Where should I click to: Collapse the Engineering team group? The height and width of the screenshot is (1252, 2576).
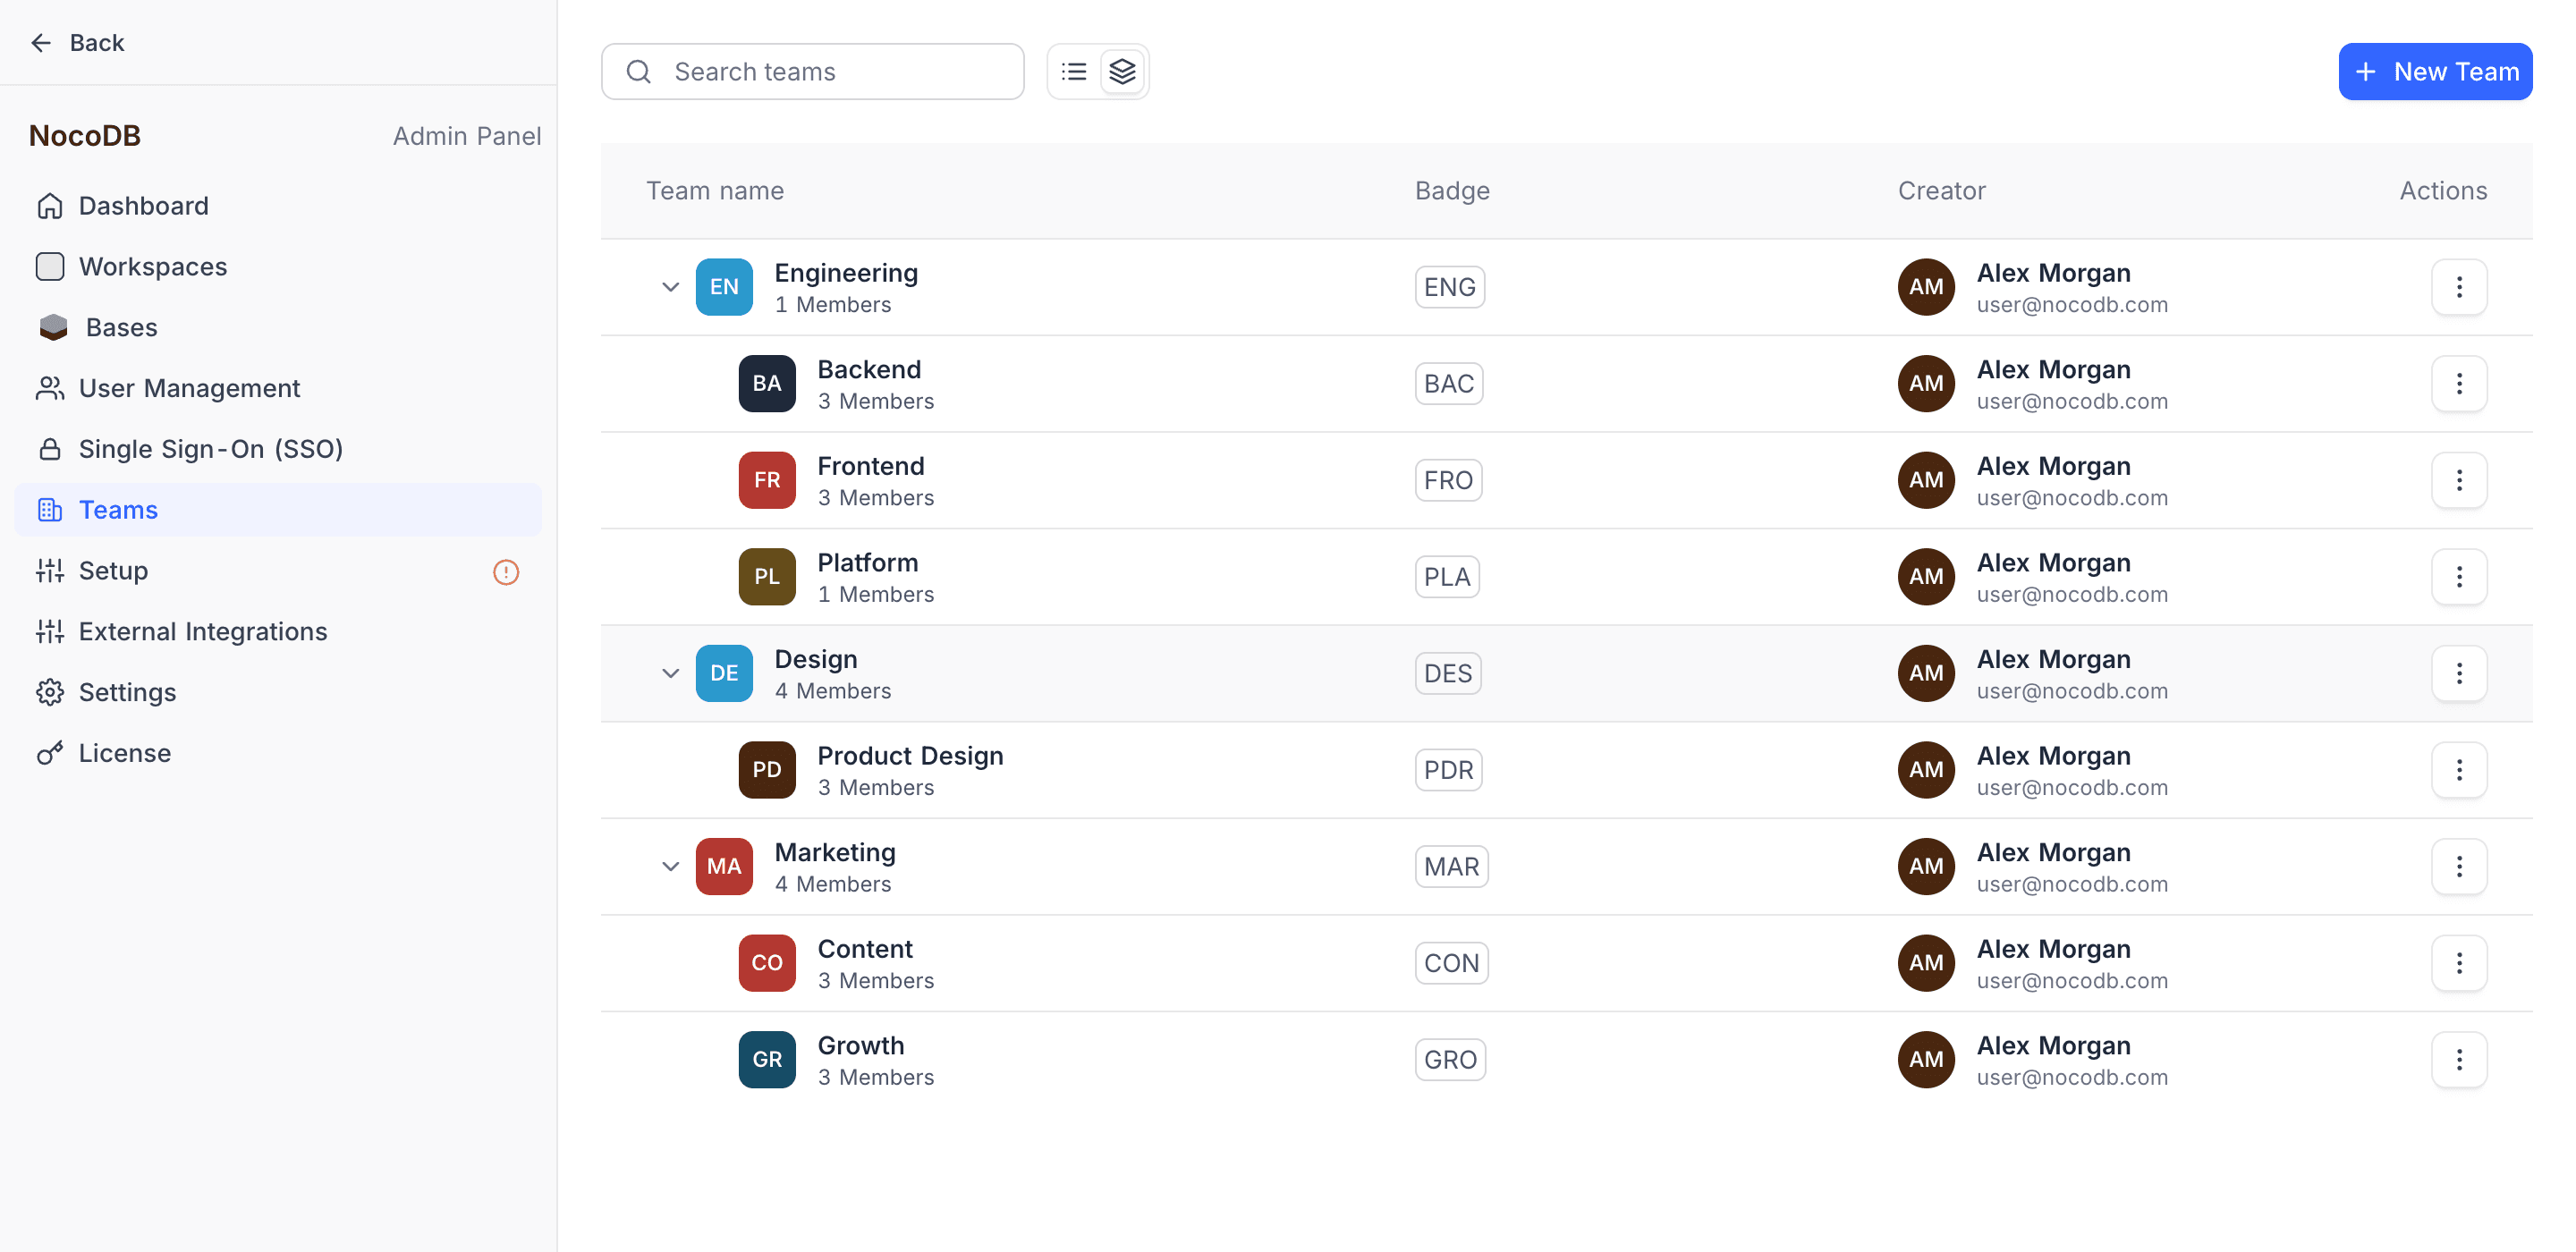(671, 288)
